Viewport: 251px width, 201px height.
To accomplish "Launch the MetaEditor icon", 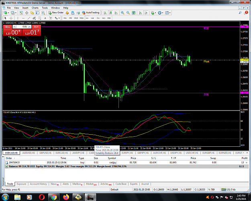I will (67, 12).
